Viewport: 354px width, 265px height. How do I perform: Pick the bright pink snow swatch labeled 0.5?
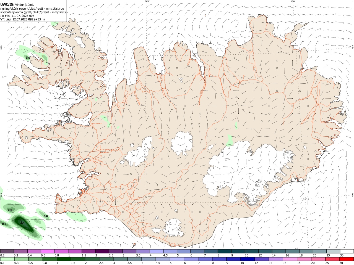(48, 251)
